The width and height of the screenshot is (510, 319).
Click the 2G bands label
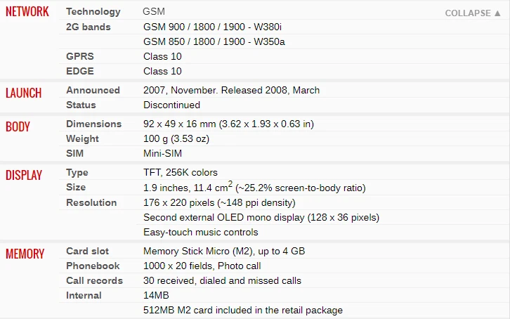(89, 27)
